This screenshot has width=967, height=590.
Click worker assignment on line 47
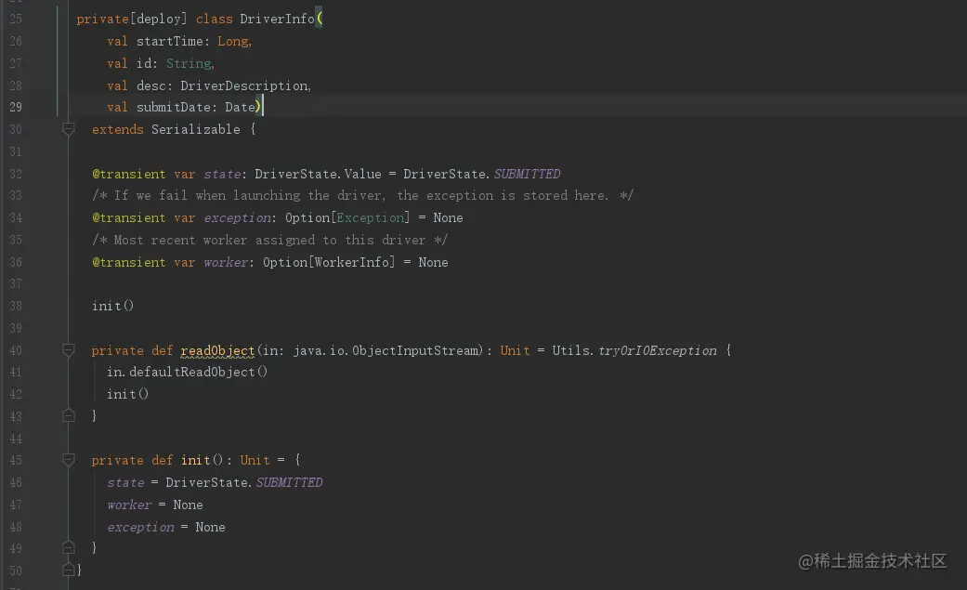pyautogui.click(x=155, y=505)
